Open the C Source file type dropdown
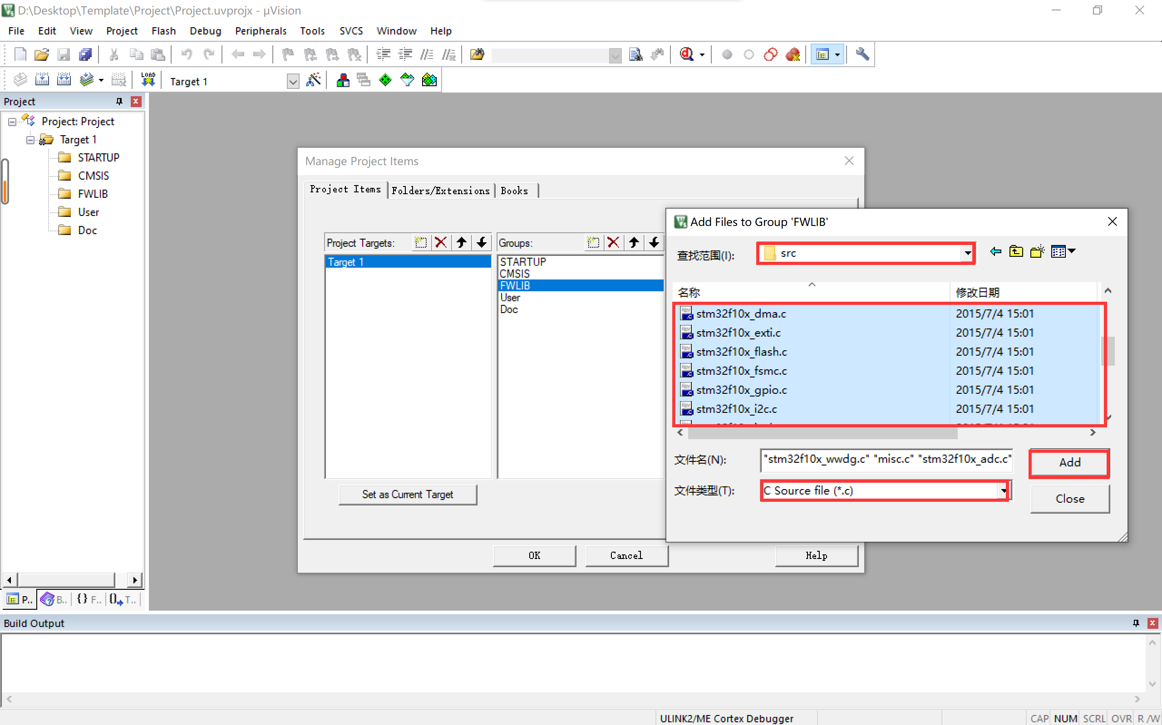 tap(1003, 490)
